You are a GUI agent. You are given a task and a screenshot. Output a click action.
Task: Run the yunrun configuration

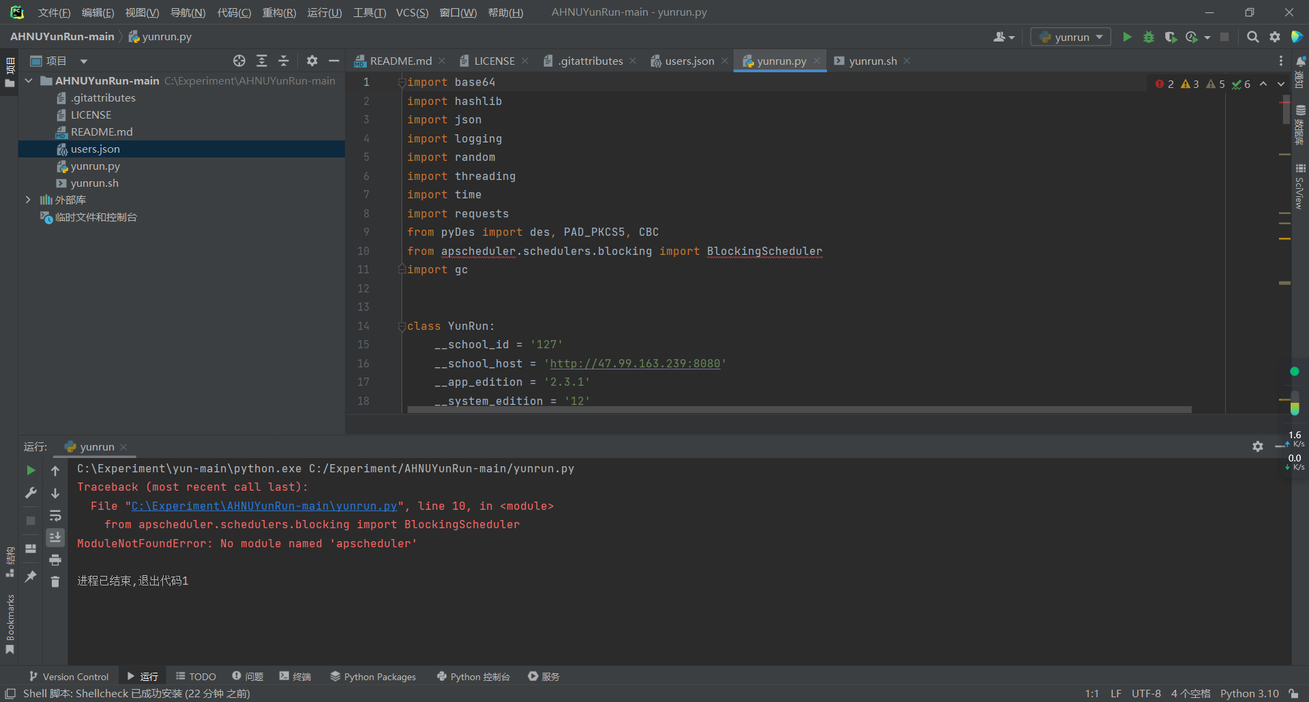1127,37
